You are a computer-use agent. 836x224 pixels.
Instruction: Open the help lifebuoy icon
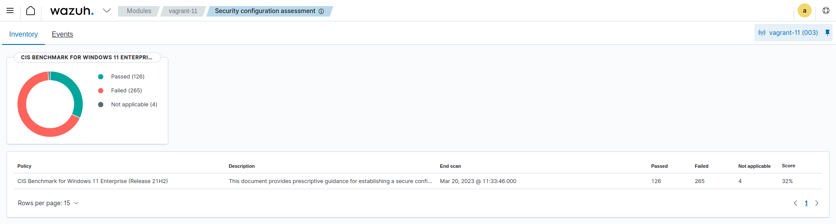click(826, 10)
